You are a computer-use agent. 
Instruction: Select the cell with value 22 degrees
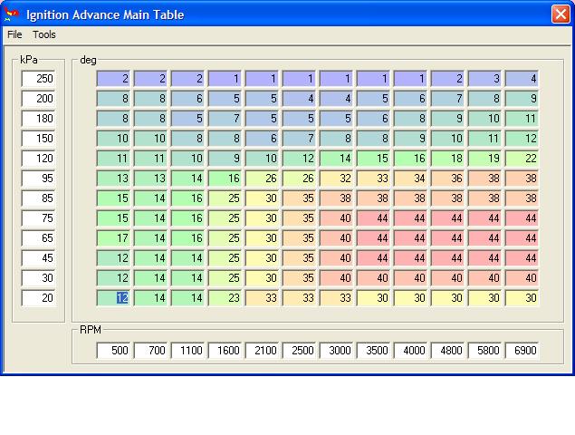coord(522,159)
